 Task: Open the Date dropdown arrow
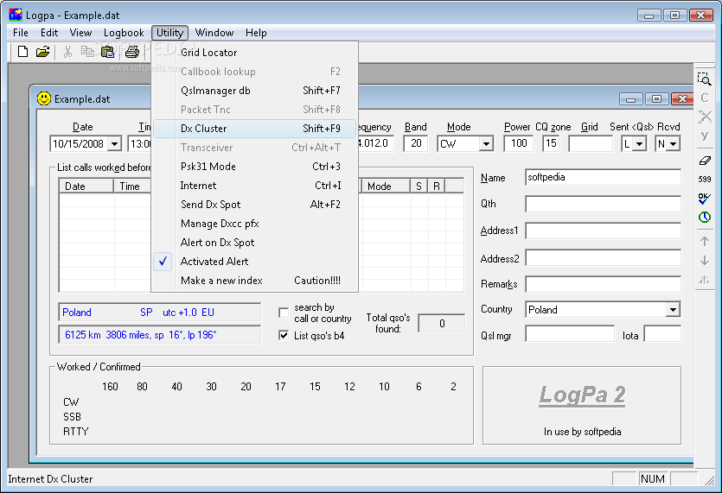coord(115,144)
